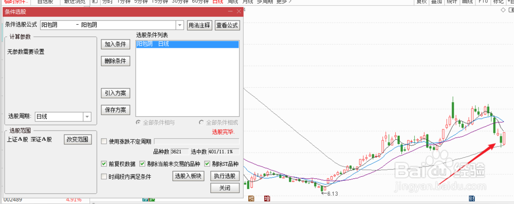This screenshot has width=514, height=204.
Task: Enable 使用涨跌不定周期 checkbox
Action: pos(104,142)
